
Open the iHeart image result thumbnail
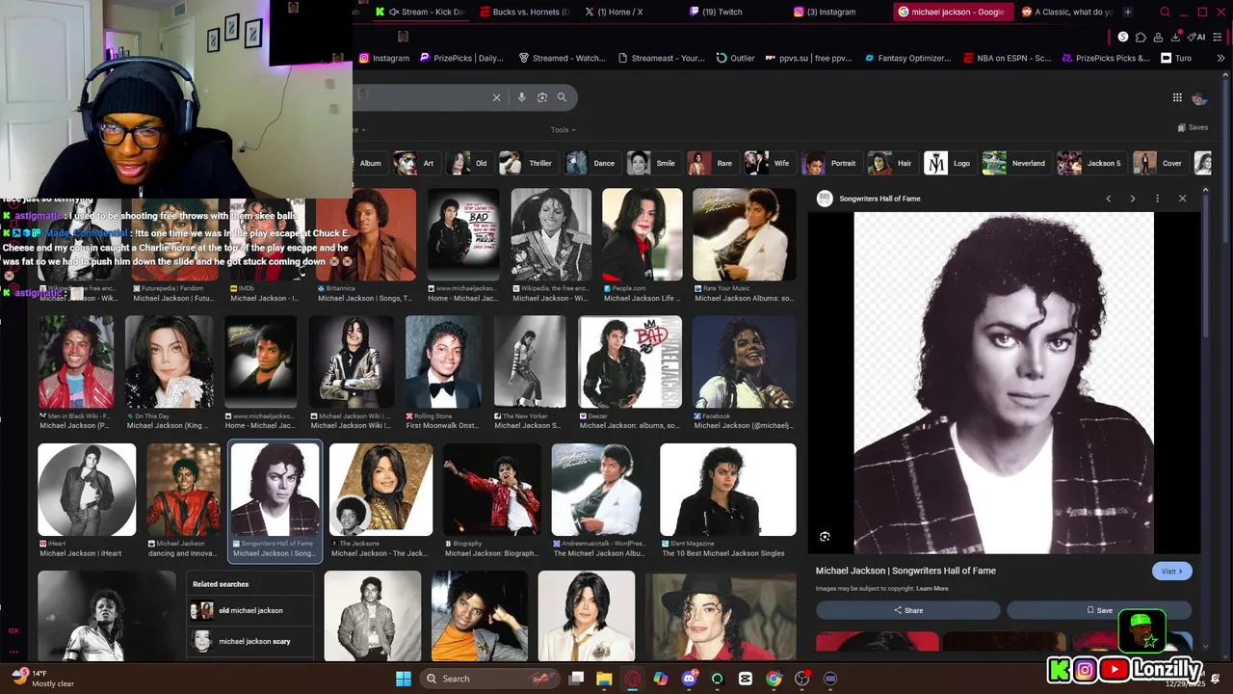[87, 490]
